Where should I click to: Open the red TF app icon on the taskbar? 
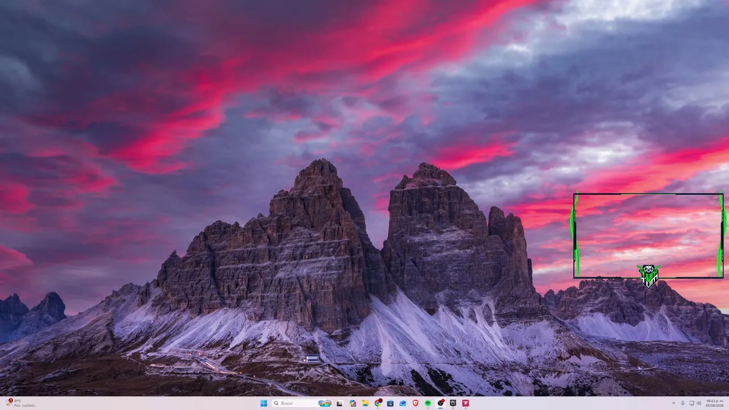pos(465,403)
